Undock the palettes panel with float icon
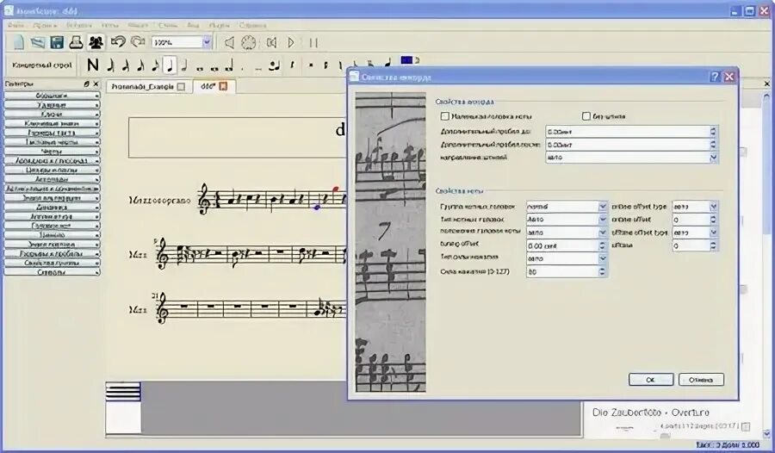 pyautogui.click(x=86, y=84)
